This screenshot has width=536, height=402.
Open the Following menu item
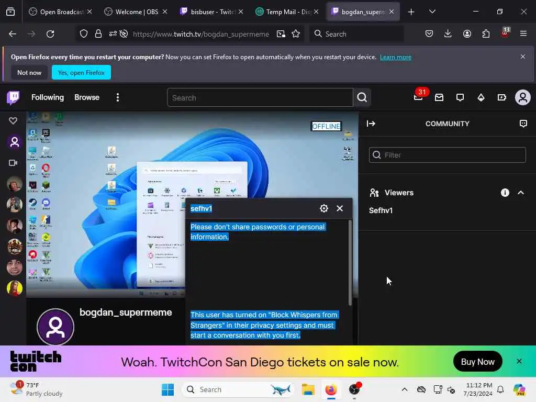(x=48, y=97)
